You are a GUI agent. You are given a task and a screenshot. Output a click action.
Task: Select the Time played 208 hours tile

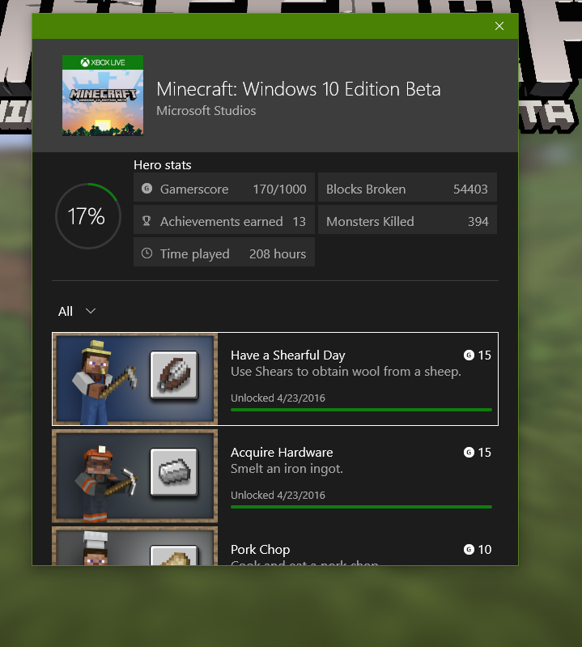pyautogui.click(x=224, y=253)
